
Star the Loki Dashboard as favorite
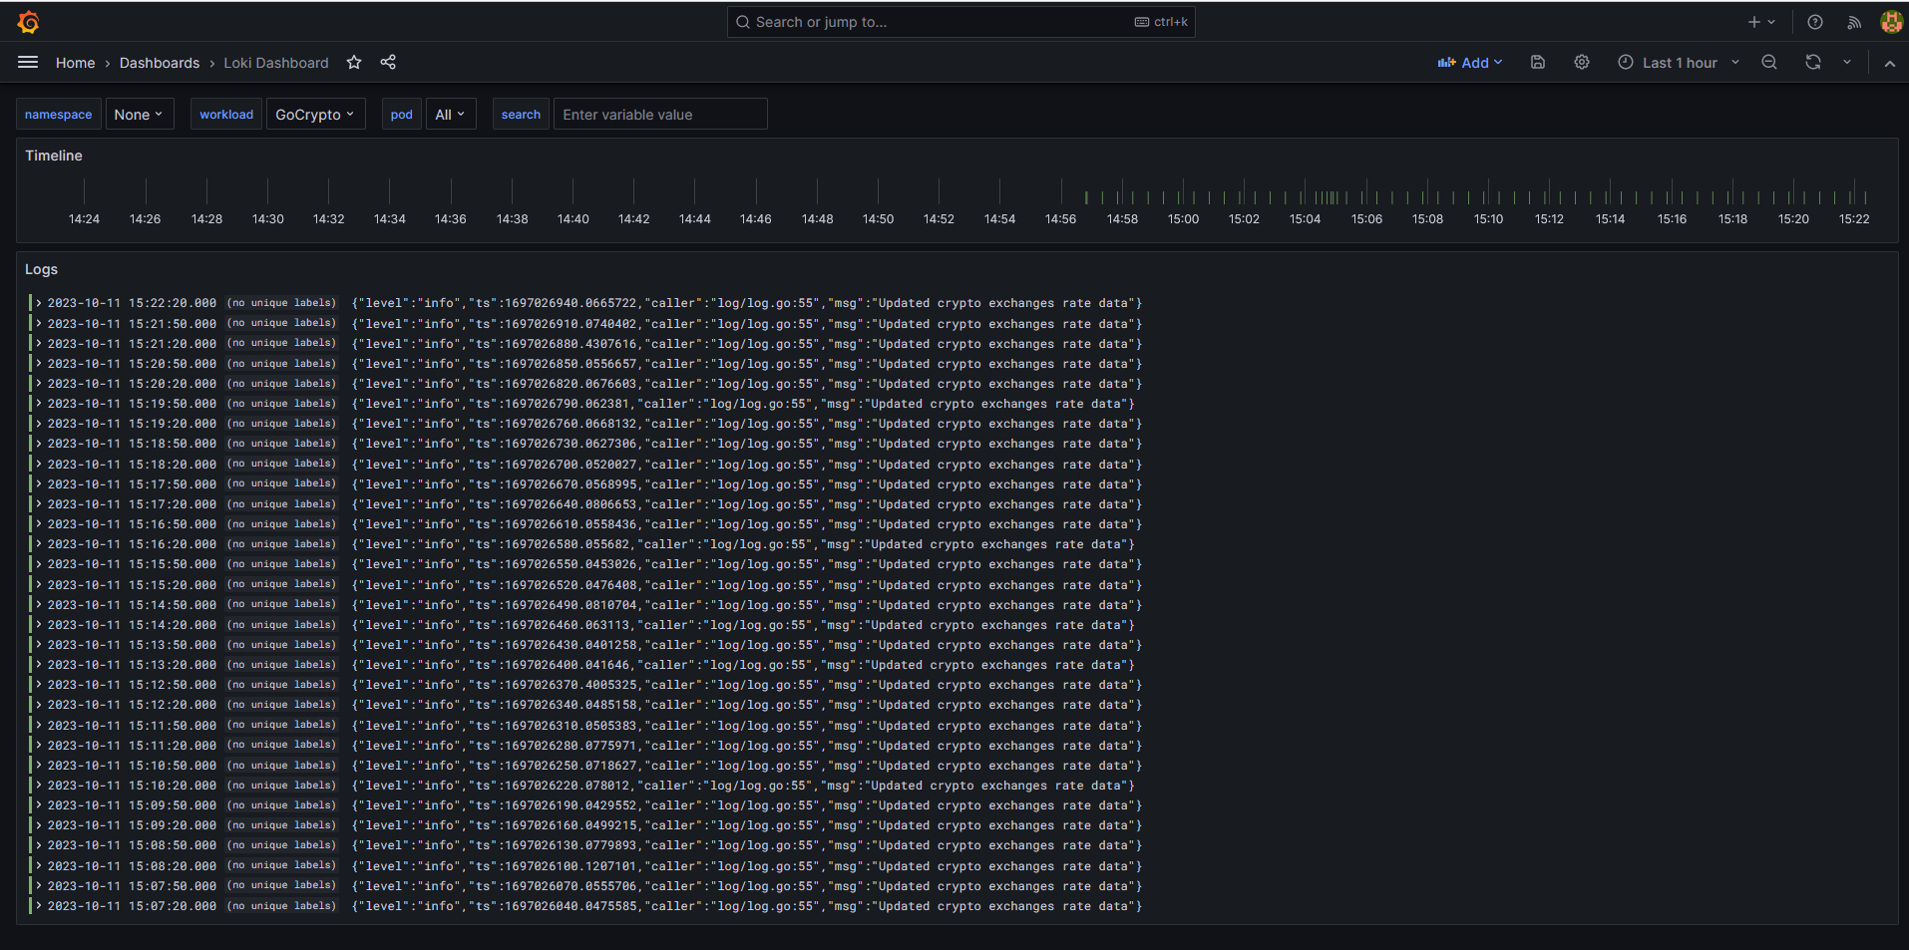(354, 63)
